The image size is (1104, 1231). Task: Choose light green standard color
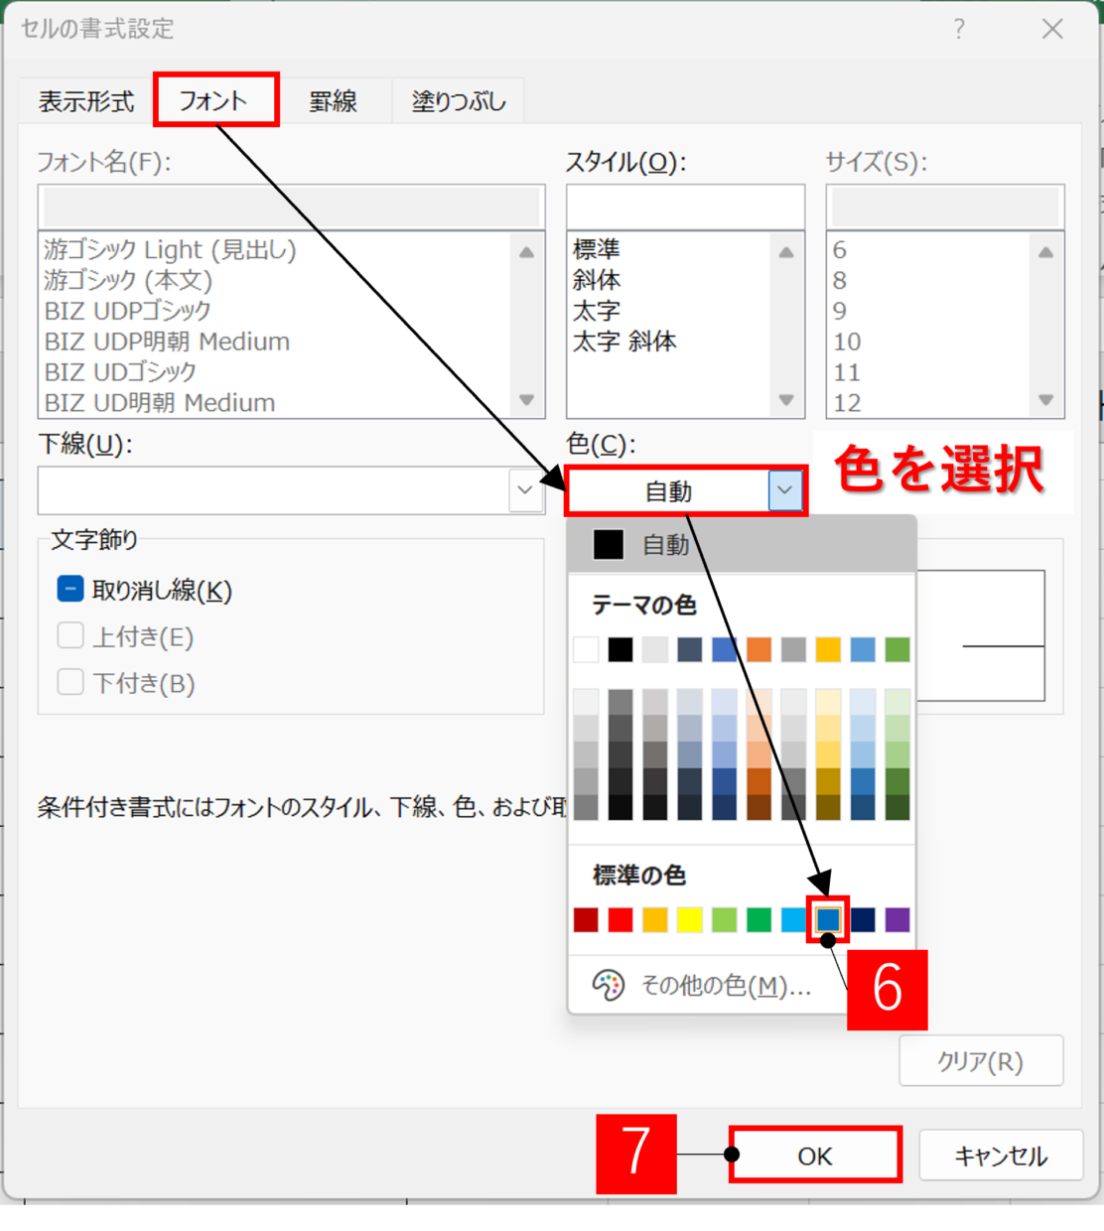[x=725, y=919]
